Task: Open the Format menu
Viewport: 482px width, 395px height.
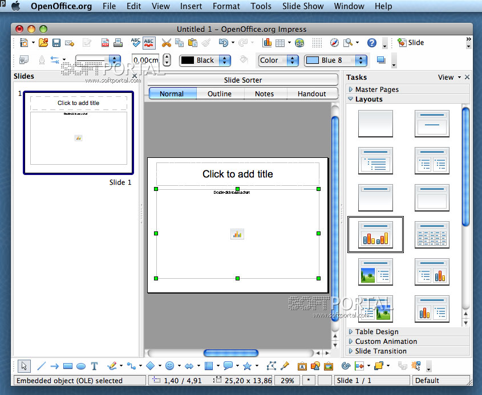Action: (x=226, y=6)
